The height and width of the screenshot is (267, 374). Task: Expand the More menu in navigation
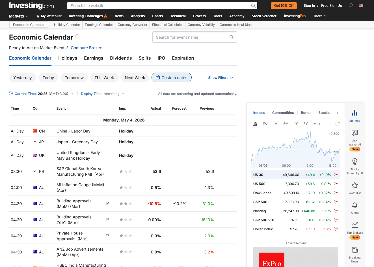[320, 16]
